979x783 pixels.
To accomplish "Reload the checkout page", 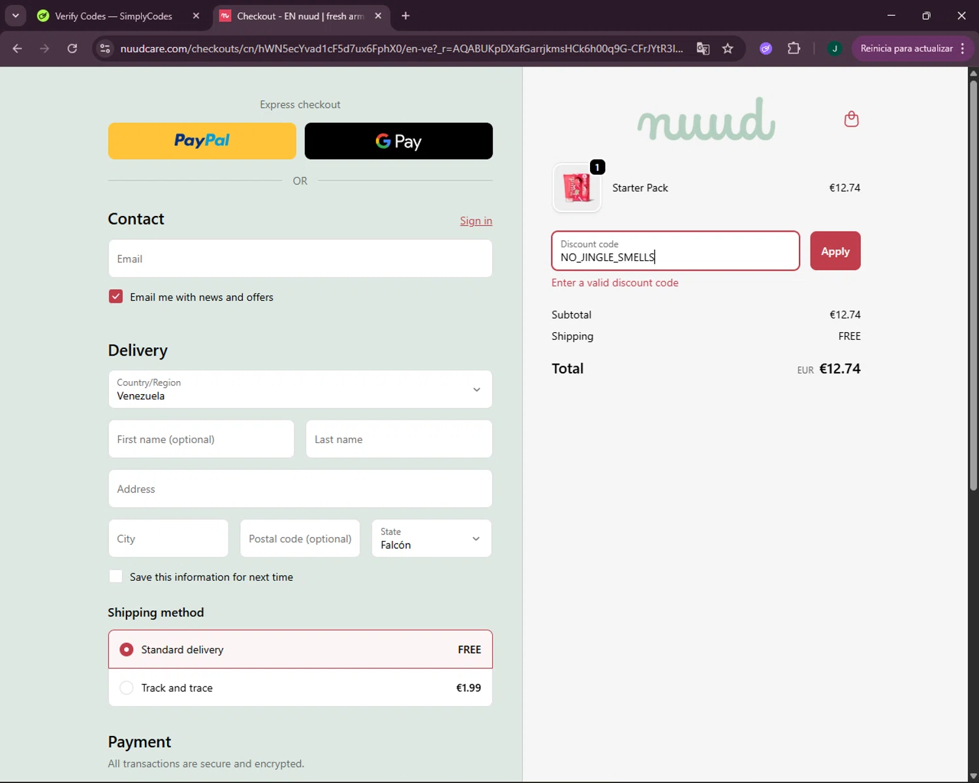I will pos(72,48).
